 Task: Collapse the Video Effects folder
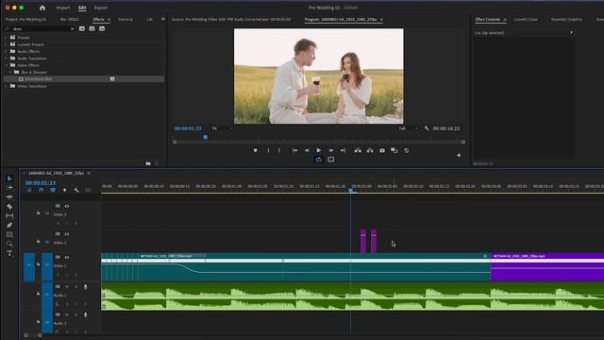pos(6,65)
